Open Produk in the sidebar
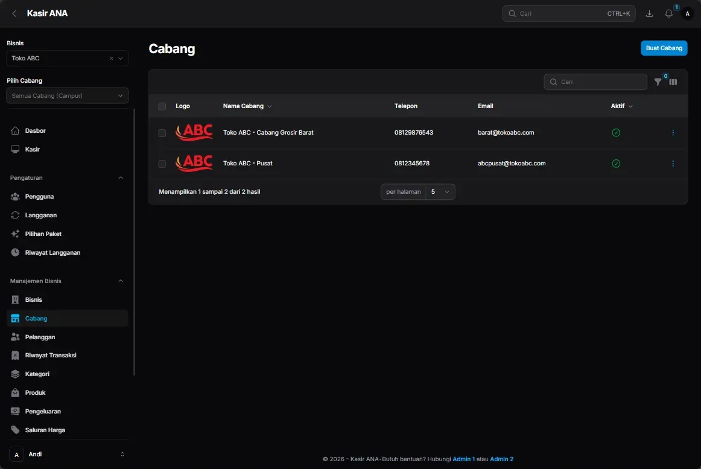Screen dimensions: 701x469 coord(68,393)
